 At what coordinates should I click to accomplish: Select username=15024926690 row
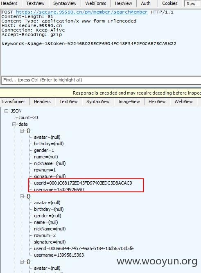59,190
